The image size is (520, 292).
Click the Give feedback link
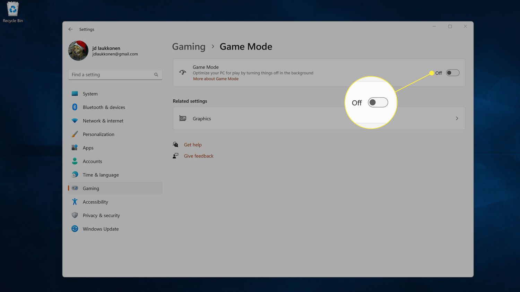tap(198, 156)
